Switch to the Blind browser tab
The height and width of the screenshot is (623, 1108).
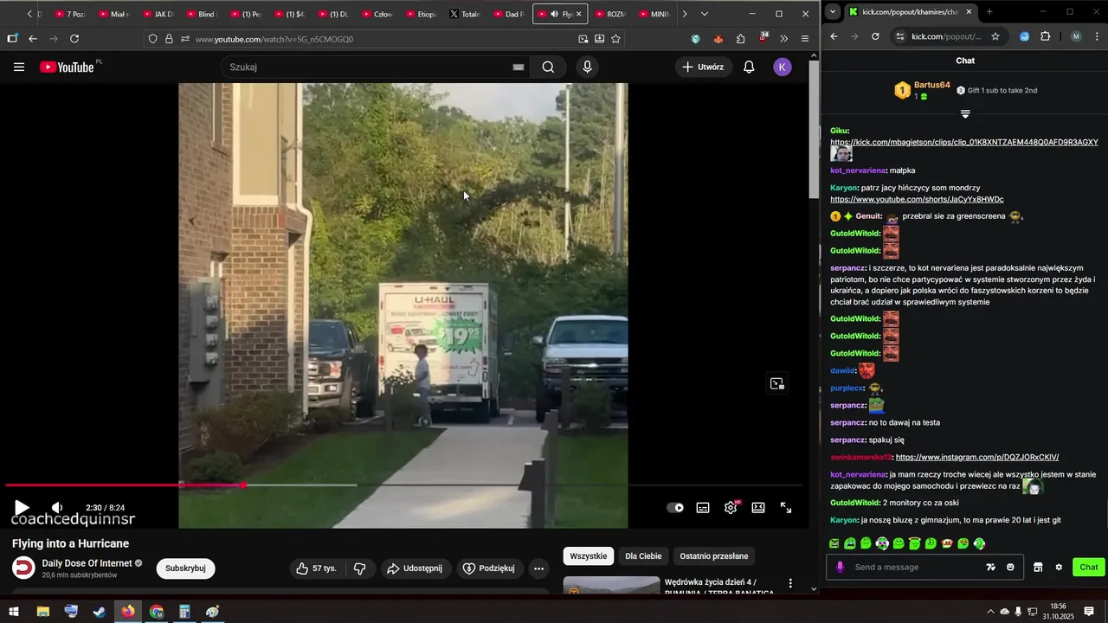tap(202, 14)
